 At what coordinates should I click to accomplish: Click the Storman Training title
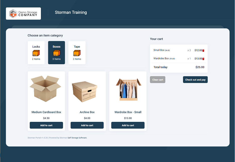[x=71, y=12]
